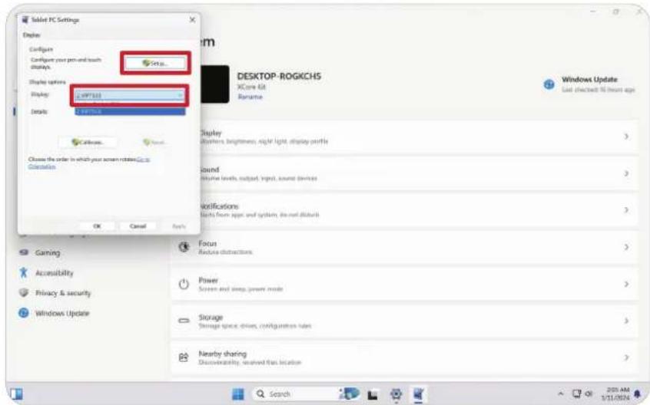The image size is (650, 405).
Task: Click Rename under DESKTOP-ROGKCHS
Action: (250, 97)
